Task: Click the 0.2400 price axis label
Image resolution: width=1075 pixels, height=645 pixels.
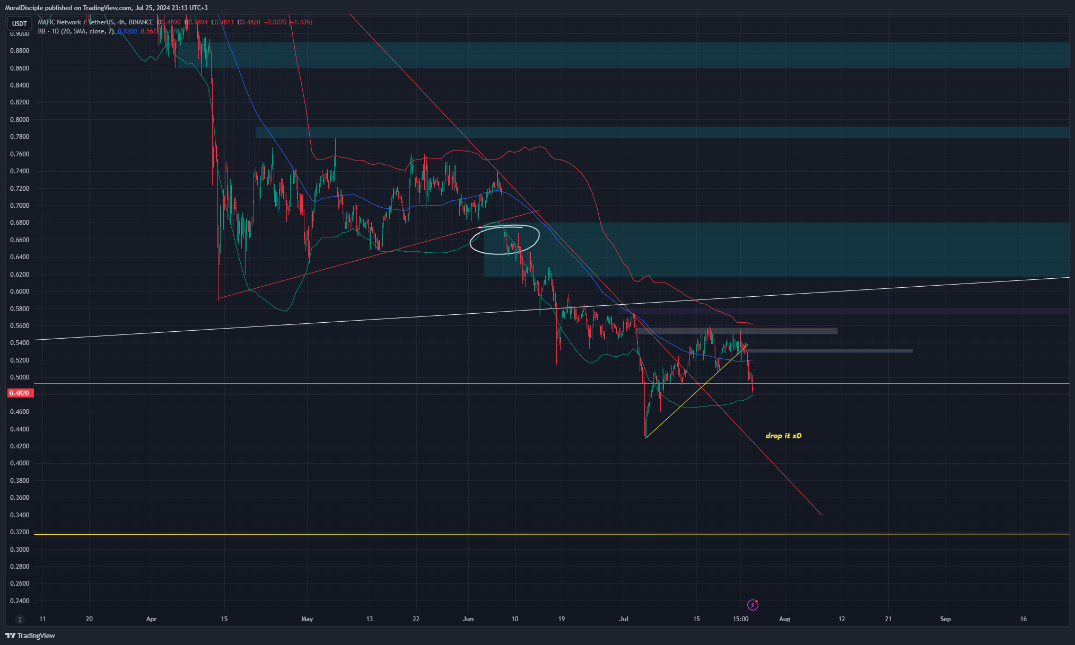Action: [x=20, y=601]
